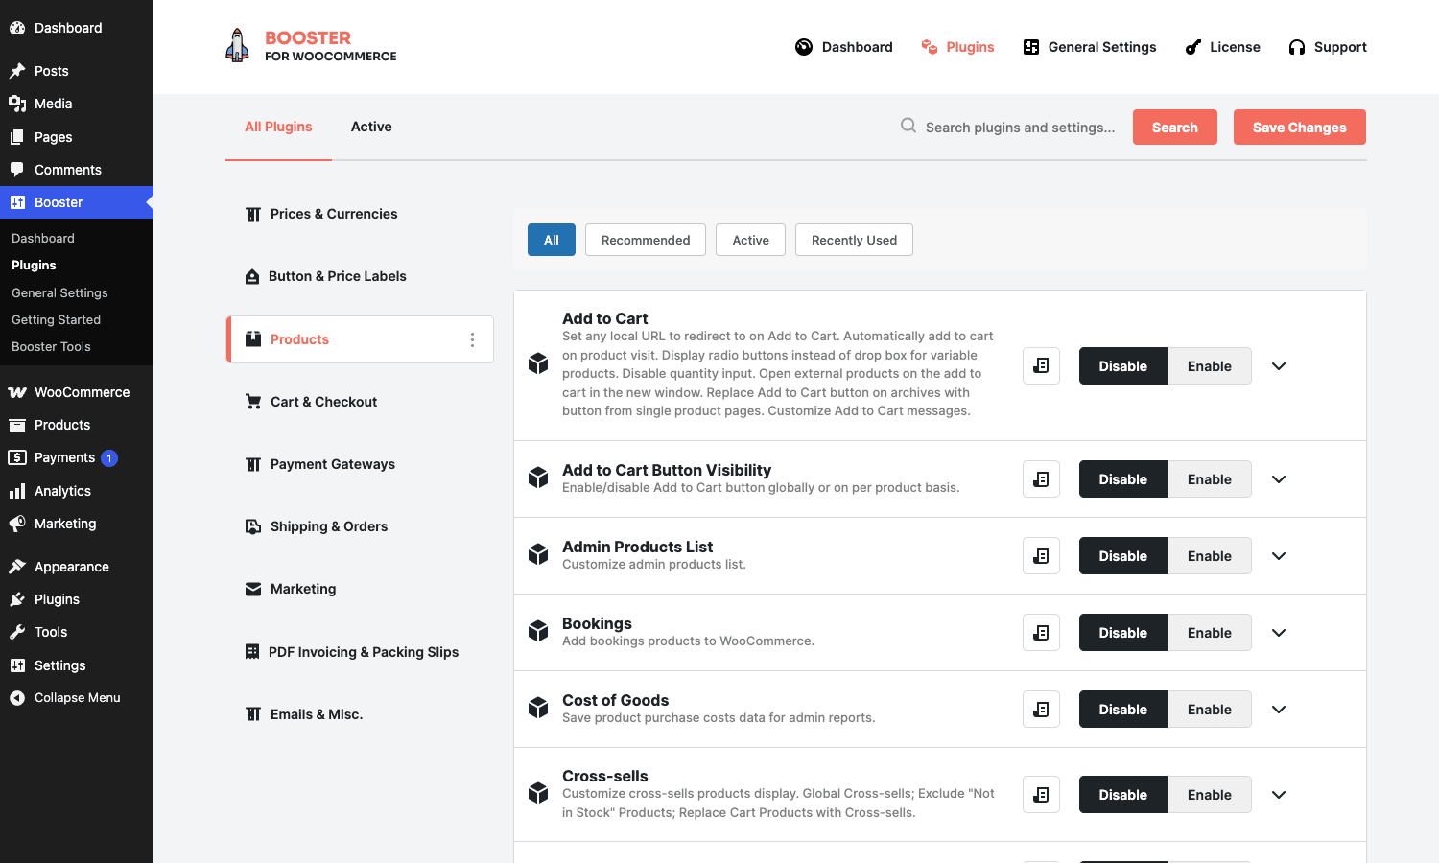Click the Booster rocket logo
Screen dimensions: 1439x863
click(x=237, y=45)
